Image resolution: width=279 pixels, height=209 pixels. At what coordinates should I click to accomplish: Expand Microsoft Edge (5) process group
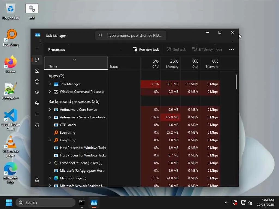click(x=50, y=178)
